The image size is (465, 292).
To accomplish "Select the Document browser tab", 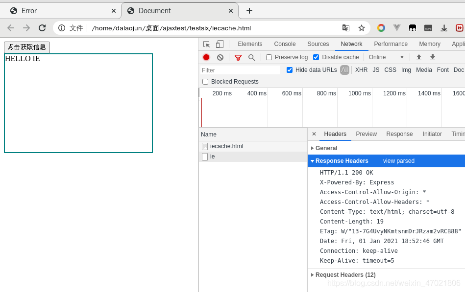I will point(179,11).
